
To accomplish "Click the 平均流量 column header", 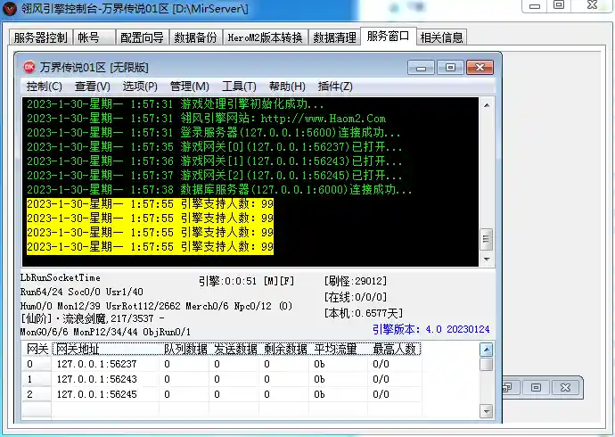I will [x=338, y=349].
